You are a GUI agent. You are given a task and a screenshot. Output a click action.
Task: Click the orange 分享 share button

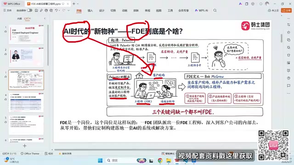pyautogui.click(x=286, y=11)
